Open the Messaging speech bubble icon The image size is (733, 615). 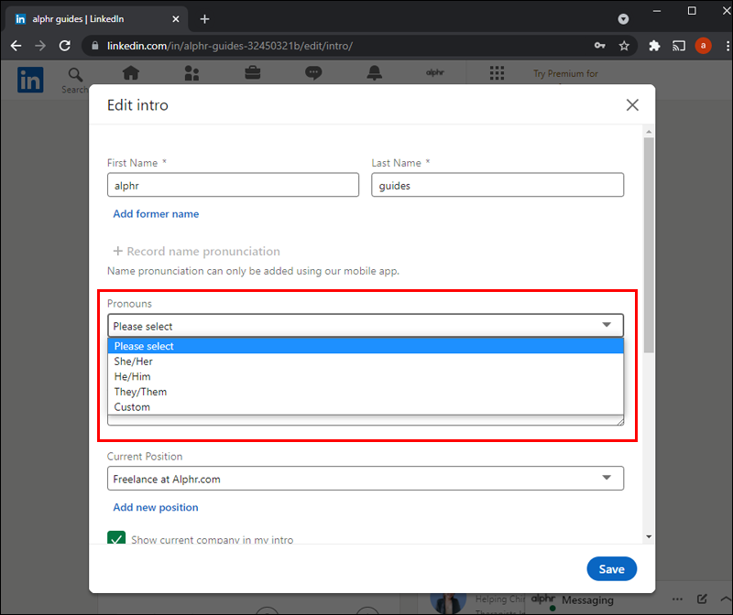click(313, 73)
